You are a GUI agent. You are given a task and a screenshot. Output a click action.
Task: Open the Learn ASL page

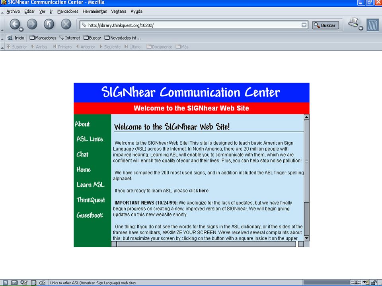pyautogui.click(x=91, y=185)
